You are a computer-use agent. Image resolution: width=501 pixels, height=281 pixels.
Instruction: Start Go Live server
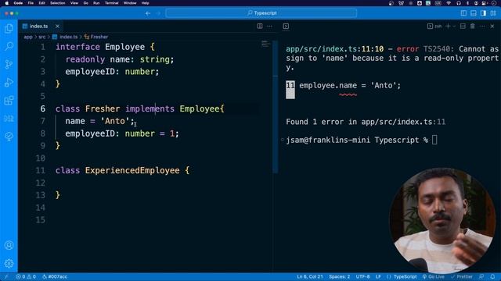coord(433,276)
